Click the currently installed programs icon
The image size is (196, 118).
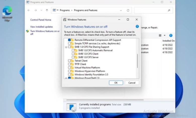[72, 107]
